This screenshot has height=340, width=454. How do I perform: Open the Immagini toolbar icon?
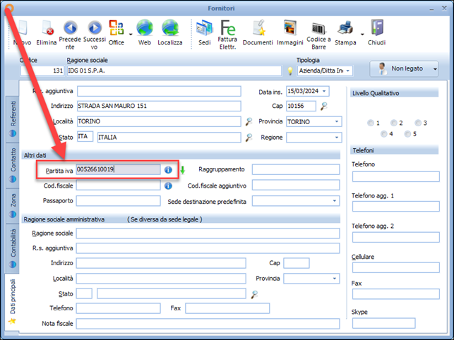point(289,32)
